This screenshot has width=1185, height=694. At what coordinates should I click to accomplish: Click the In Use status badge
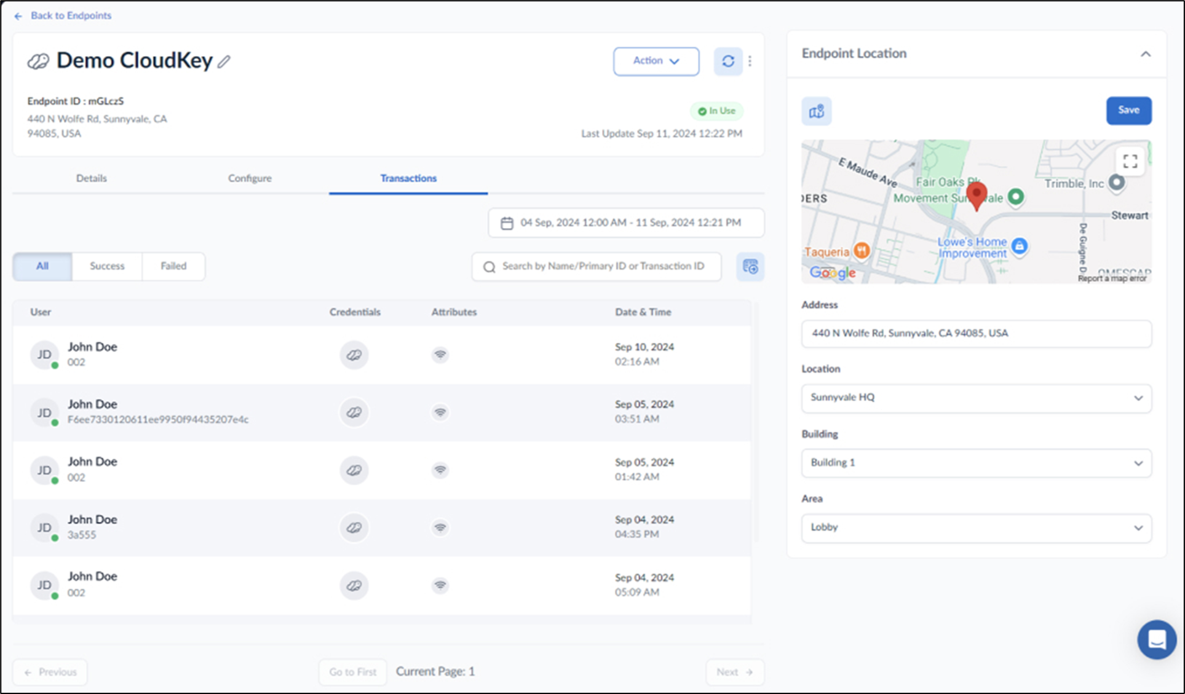point(716,111)
